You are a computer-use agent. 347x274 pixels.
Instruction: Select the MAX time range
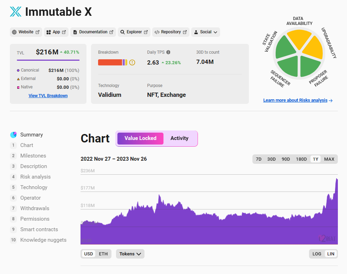pyautogui.click(x=329, y=159)
